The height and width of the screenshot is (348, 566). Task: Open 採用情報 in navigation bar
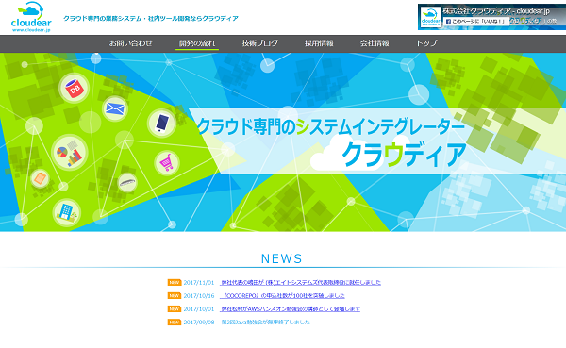coord(319,43)
